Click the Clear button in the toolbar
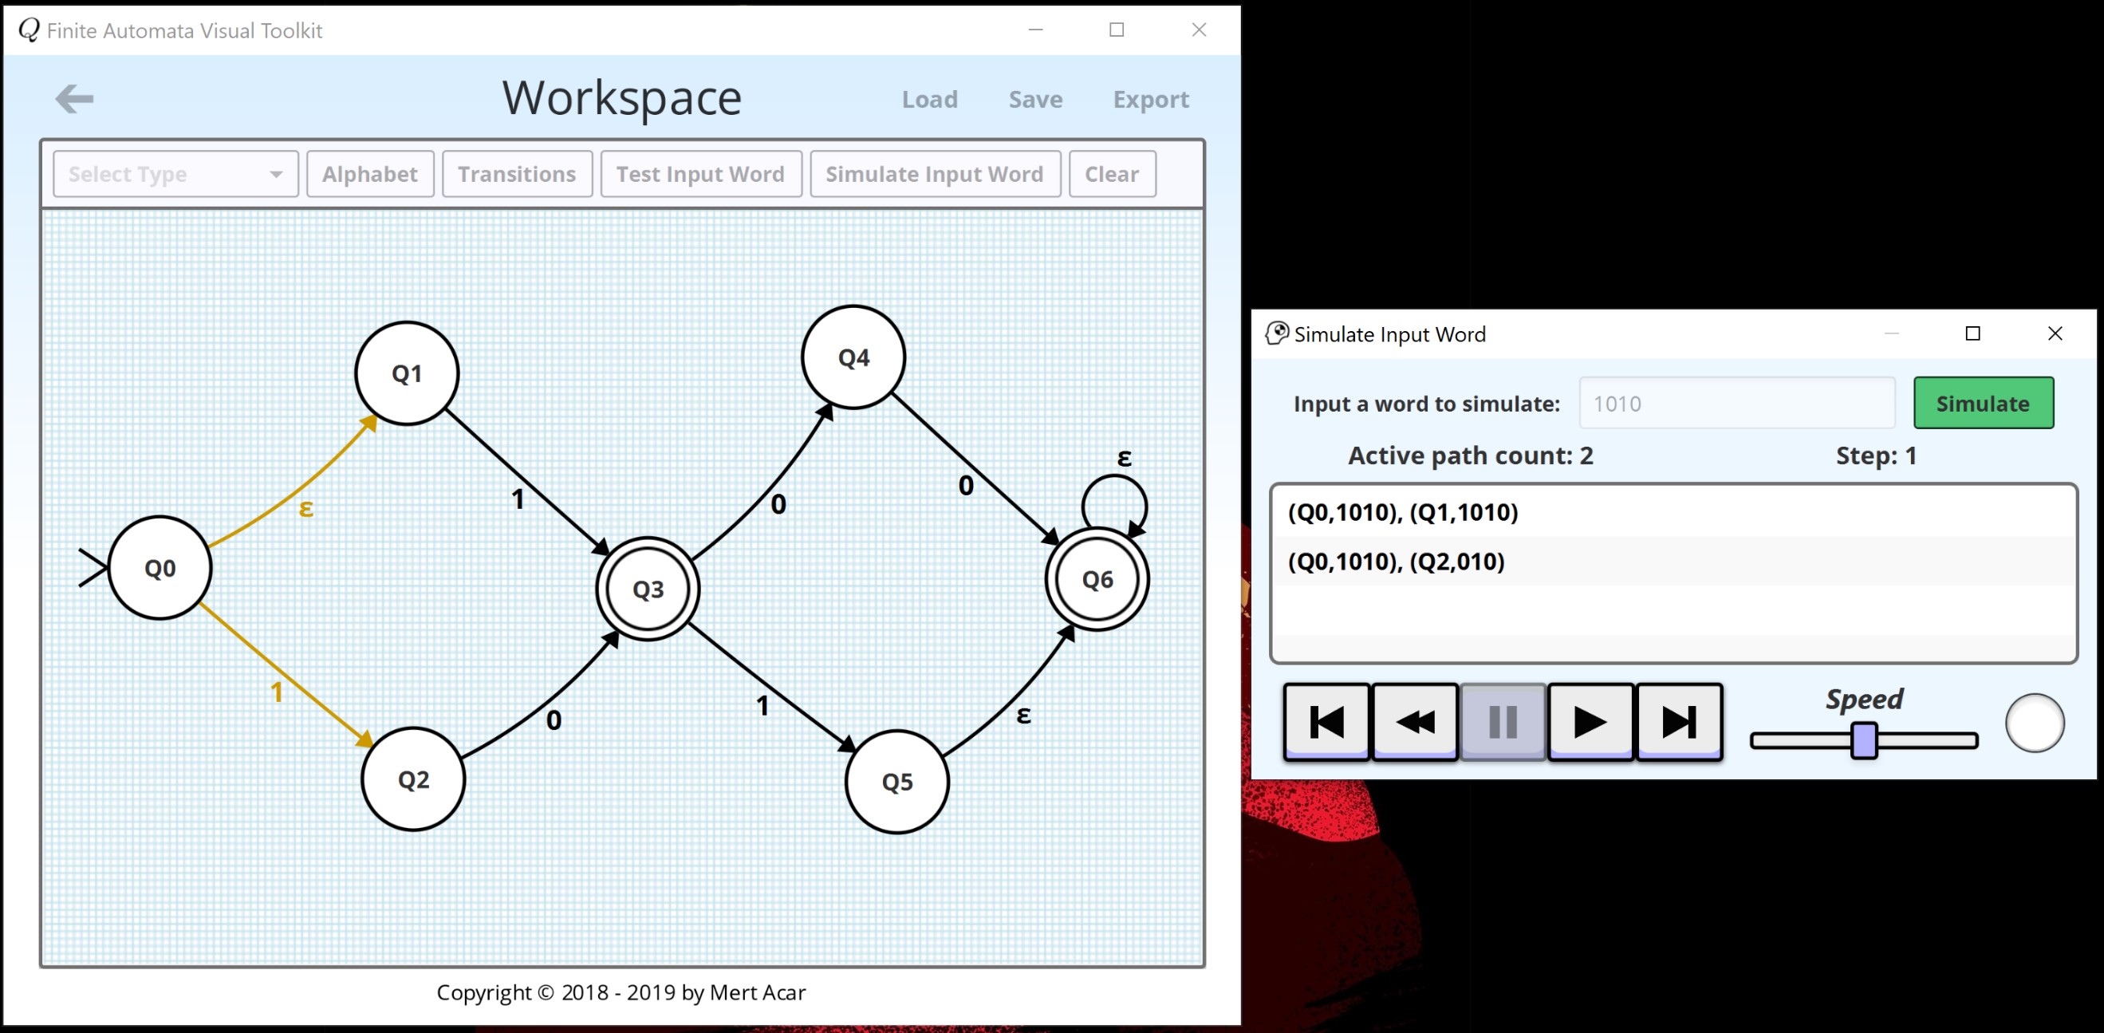2104x1033 pixels. tap(1112, 174)
